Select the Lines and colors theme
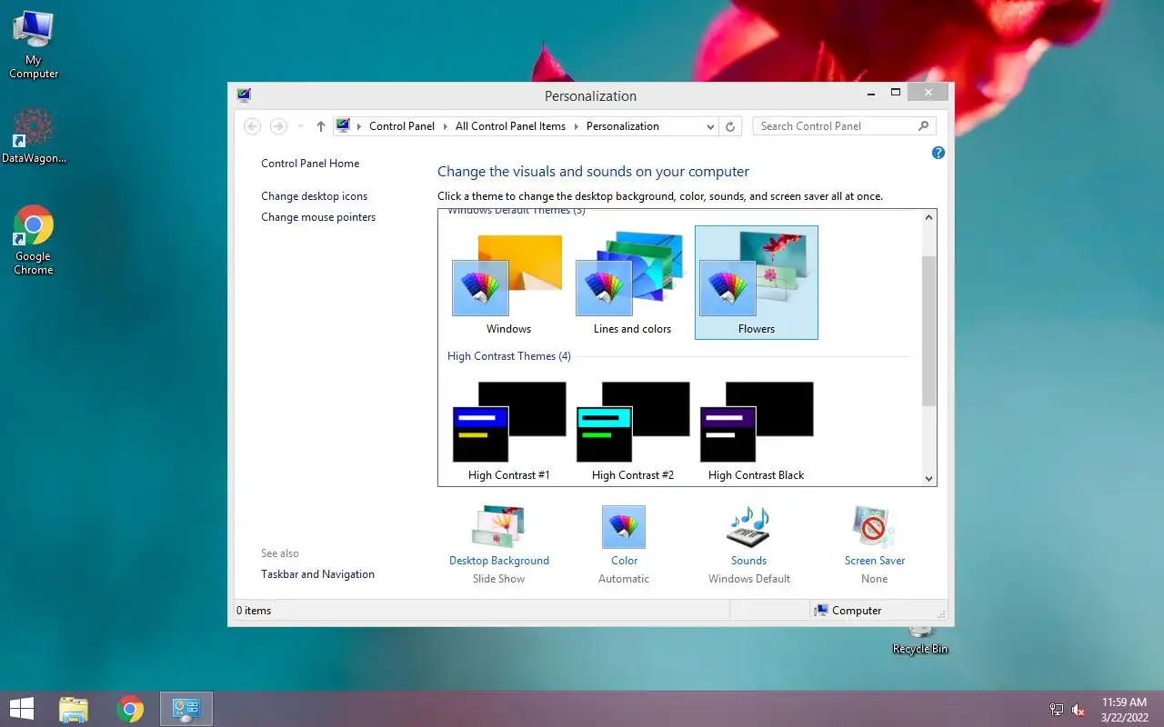The width and height of the screenshot is (1164, 727). (x=632, y=283)
